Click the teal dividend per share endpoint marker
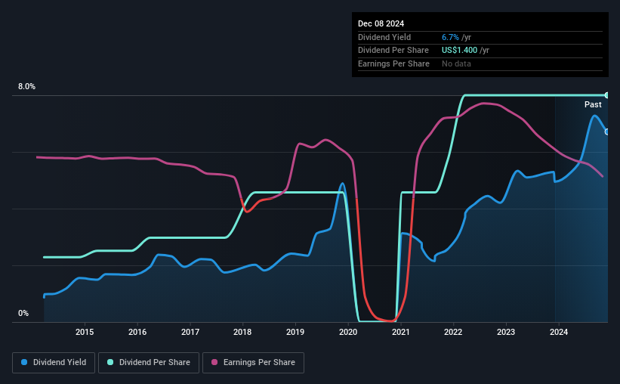620x384 pixels. 607,95
